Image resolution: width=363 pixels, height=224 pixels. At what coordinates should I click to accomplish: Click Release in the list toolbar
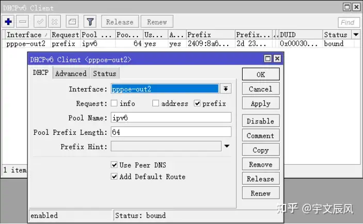pyautogui.click(x=120, y=22)
